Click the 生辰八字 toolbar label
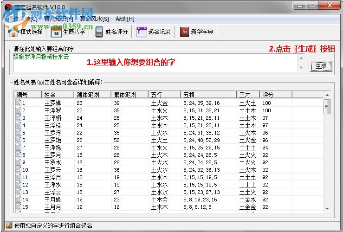The height and width of the screenshot is (232, 343). [x=74, y=32]
